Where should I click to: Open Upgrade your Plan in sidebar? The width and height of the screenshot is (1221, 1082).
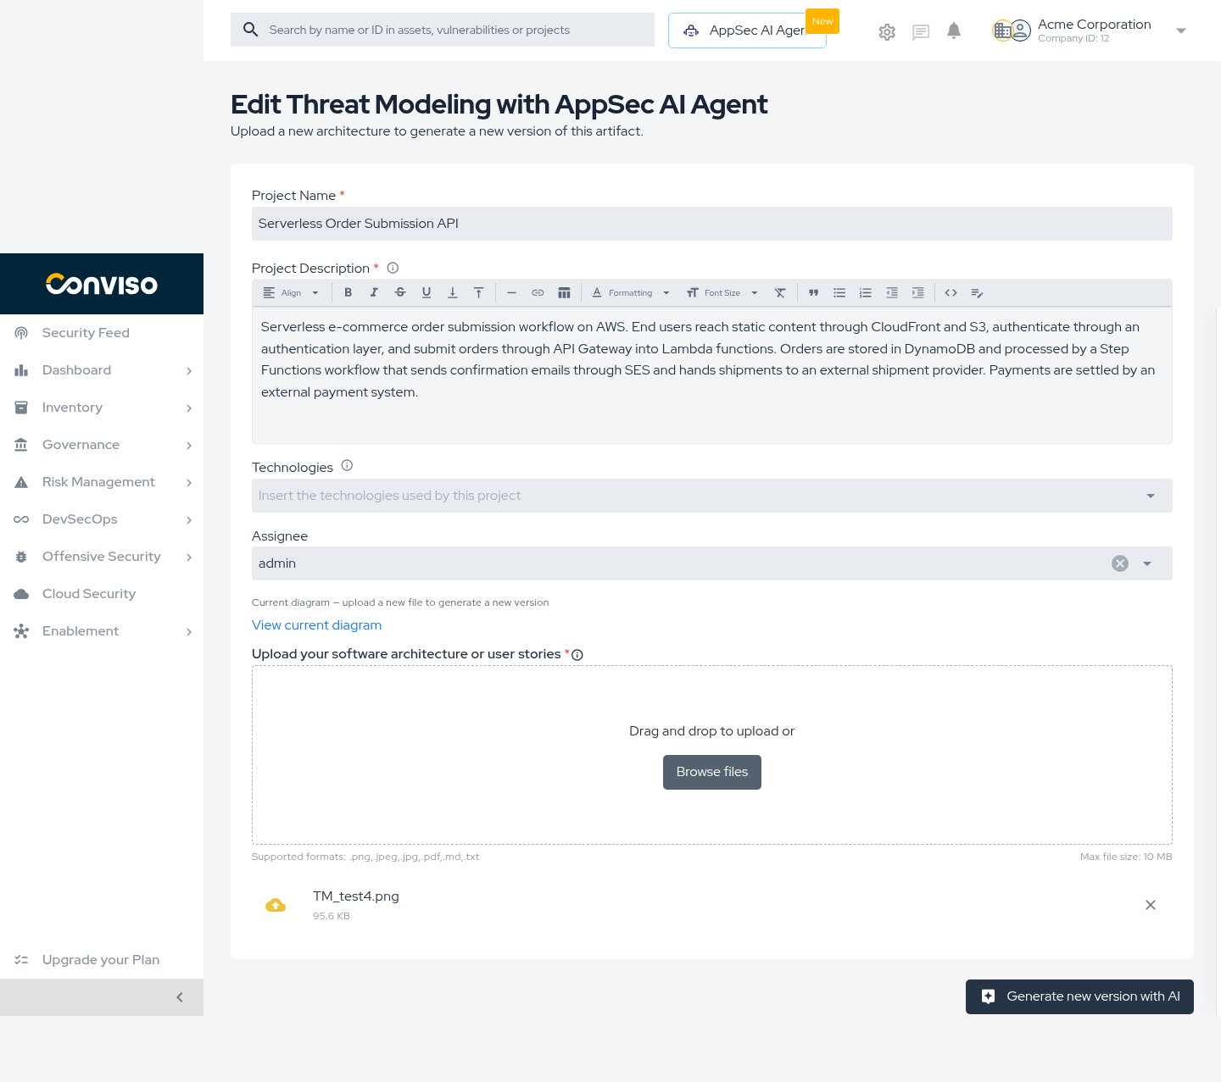coord(102,960)
